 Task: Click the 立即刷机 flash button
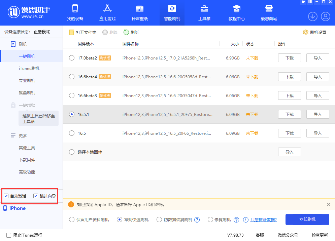[x=307, y=219]
